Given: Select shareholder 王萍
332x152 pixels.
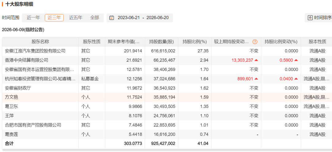Looking at the screenshot, I should [x=9, y=116].
